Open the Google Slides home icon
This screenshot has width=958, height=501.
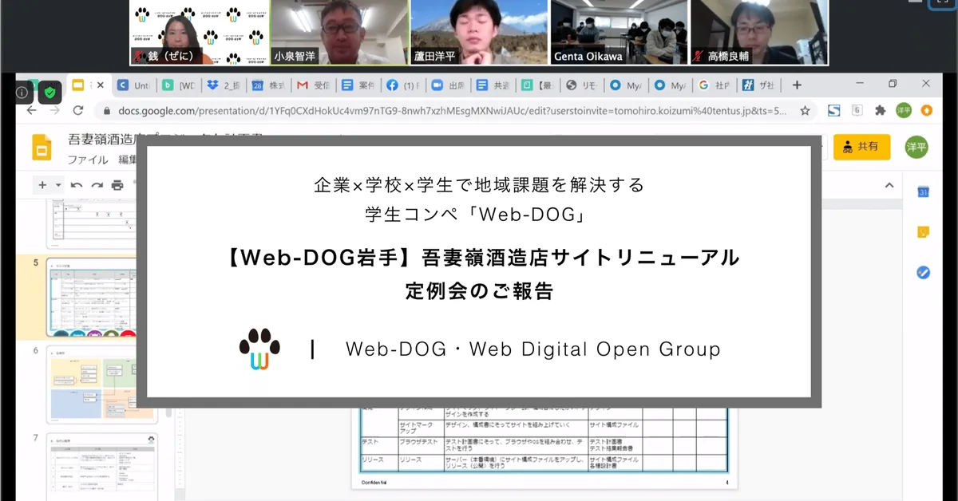[42, 147]
